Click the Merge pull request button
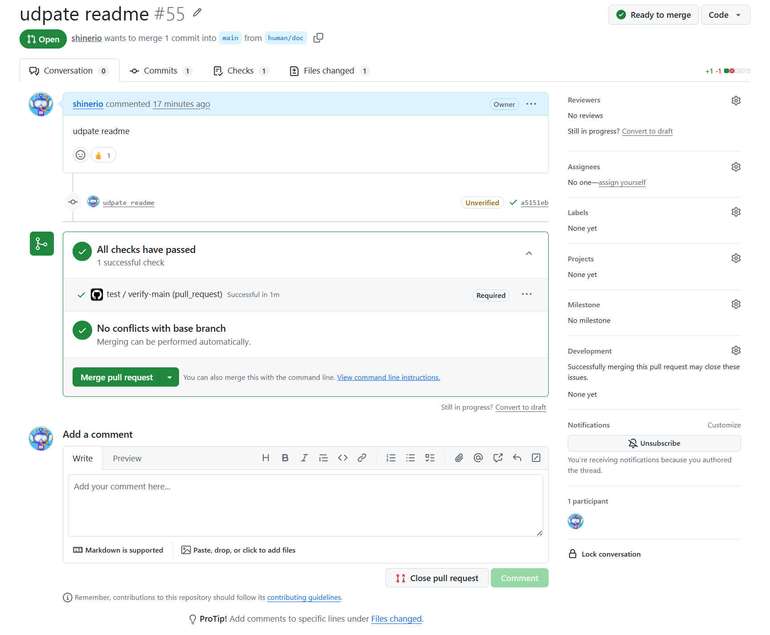770x635 pixels. click(x=117, y=377)
